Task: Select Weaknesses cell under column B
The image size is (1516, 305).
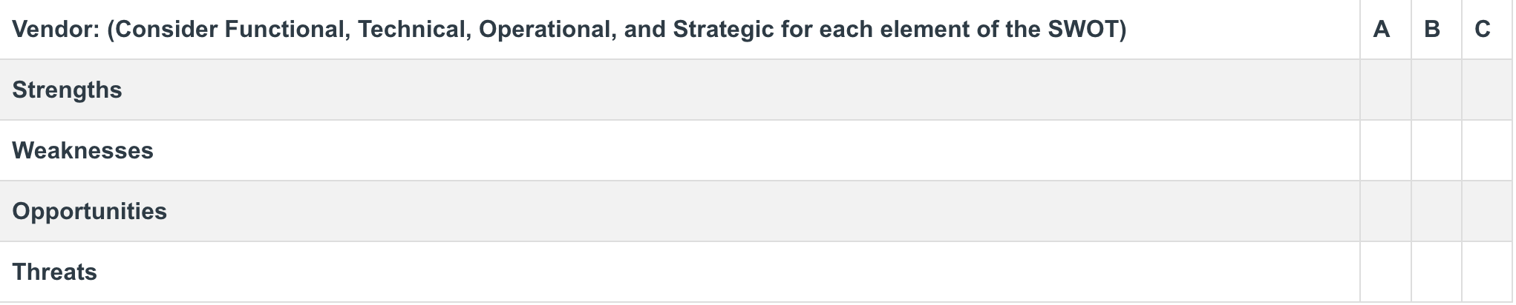Action: click(x=1436, y=150)
